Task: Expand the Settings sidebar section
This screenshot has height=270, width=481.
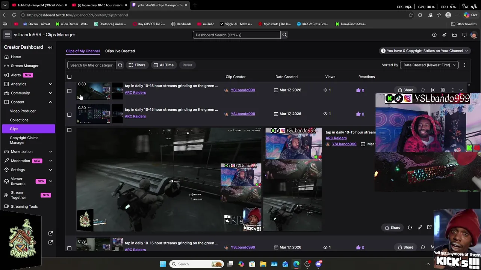Action: tap(50, 170)
